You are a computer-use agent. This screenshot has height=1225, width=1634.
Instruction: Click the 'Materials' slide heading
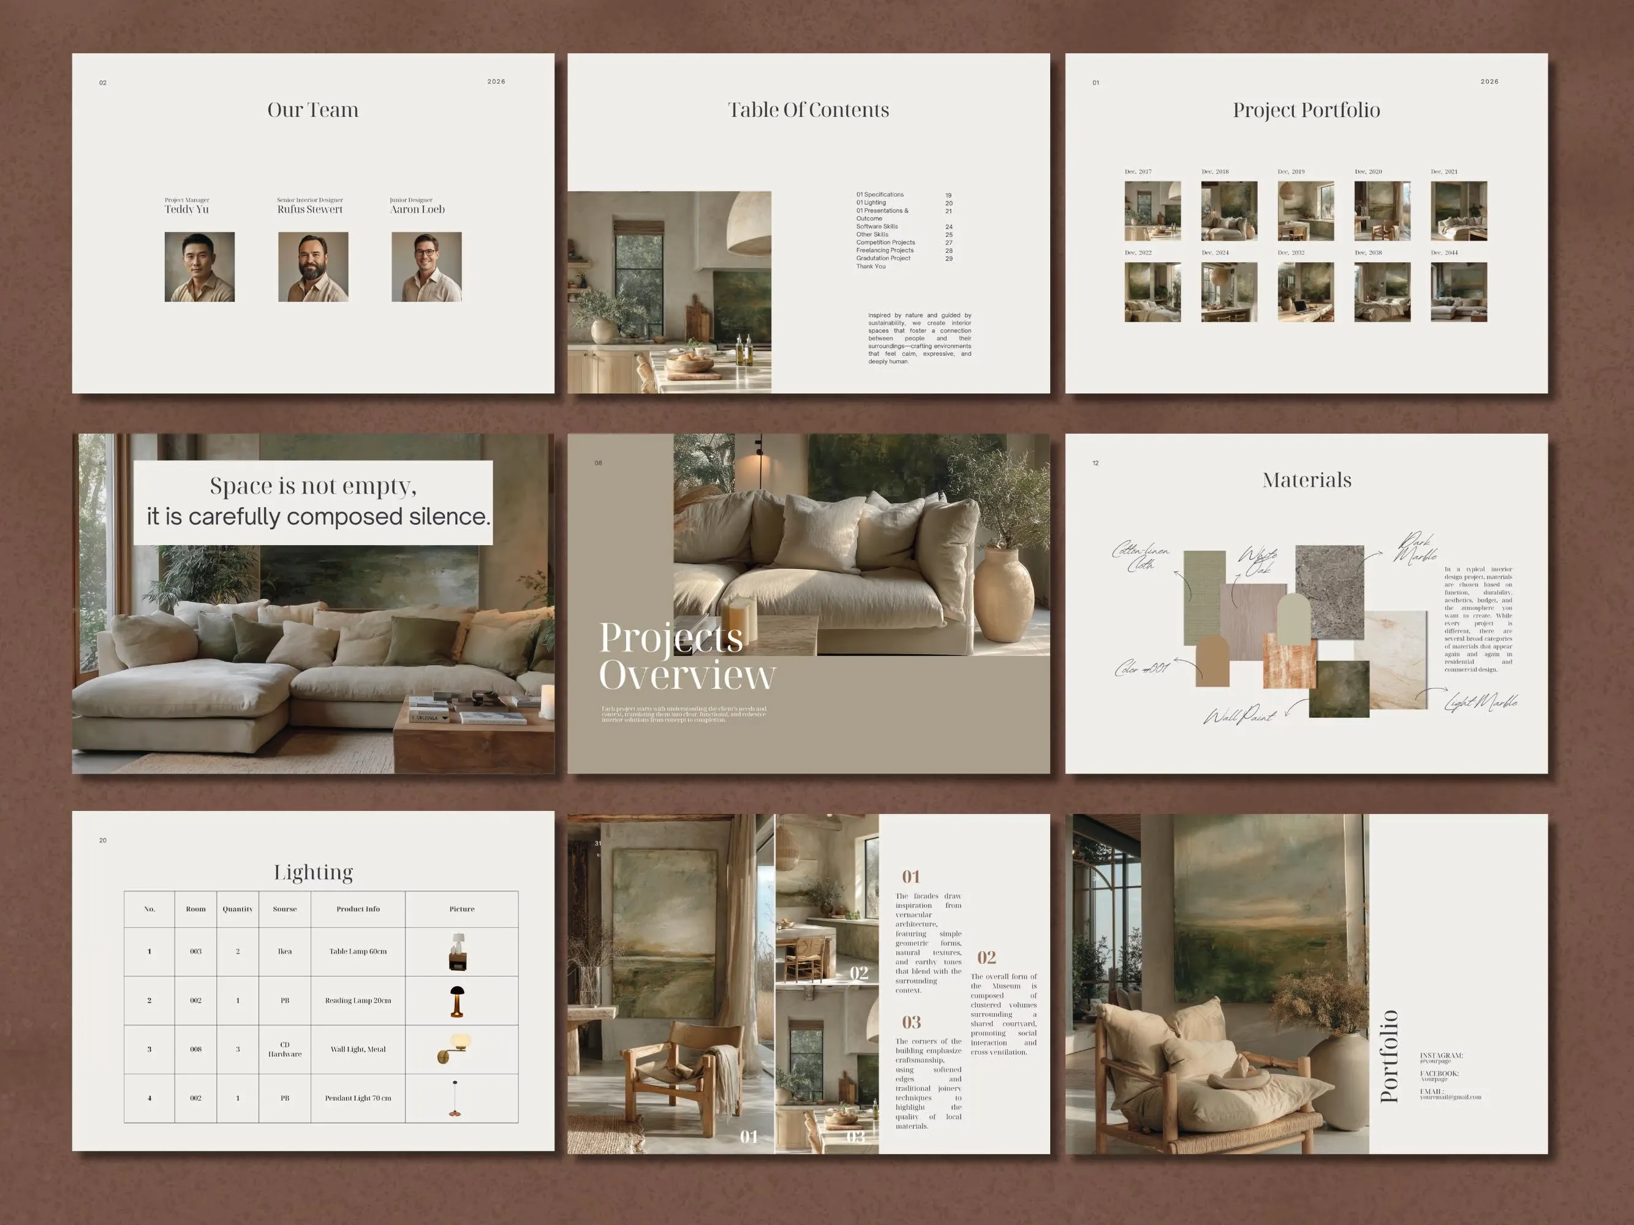pyautogui.click(x=1307, y=480)
